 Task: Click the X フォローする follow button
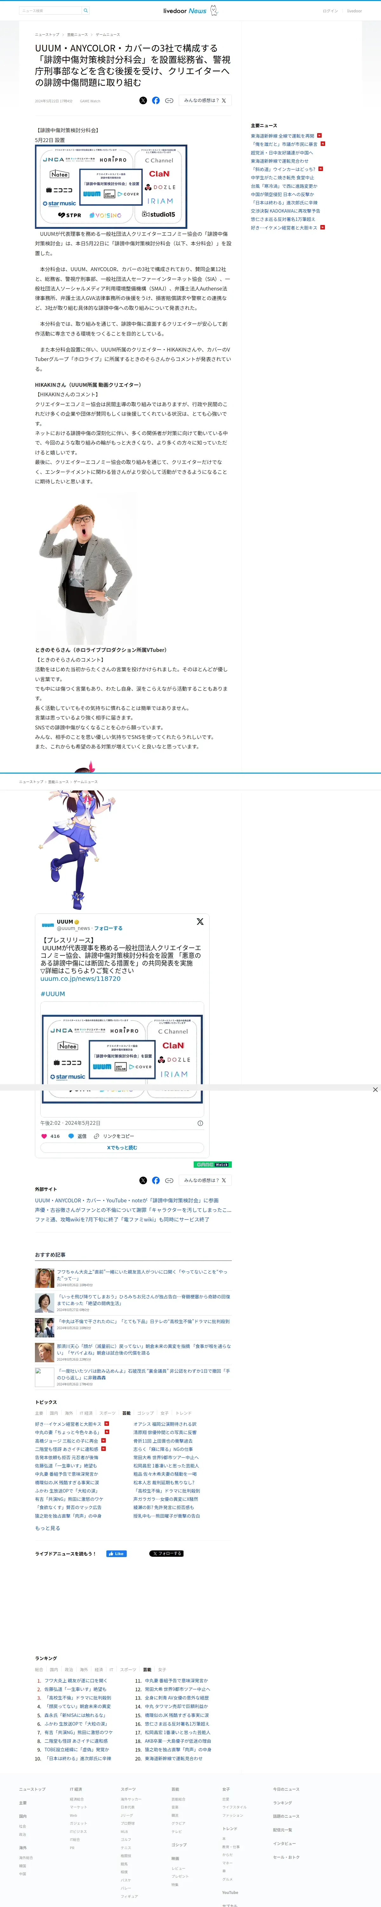(166, 1553)
